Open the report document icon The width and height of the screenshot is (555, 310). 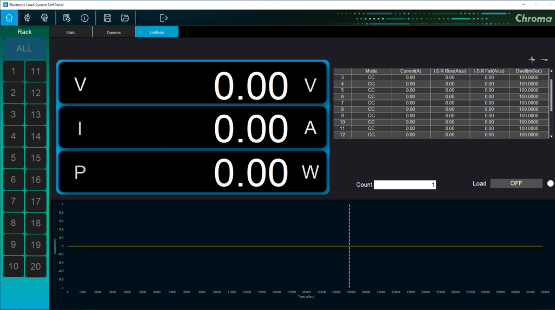pos(67,18)
